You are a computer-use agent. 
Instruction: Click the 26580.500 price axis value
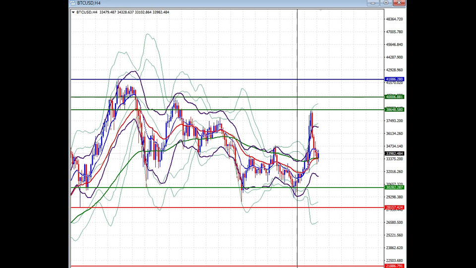394,222
